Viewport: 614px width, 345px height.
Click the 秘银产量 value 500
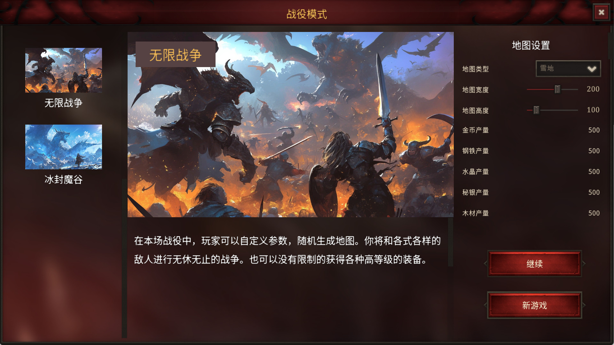pos(594,193)
